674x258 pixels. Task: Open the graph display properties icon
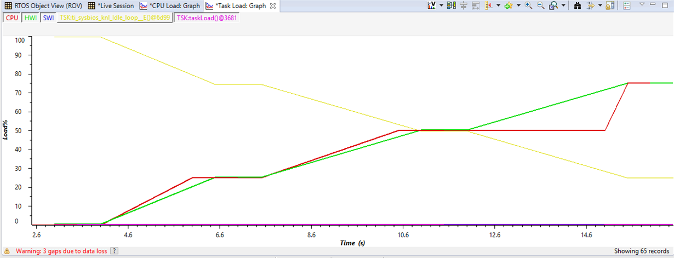pos(431,5)
